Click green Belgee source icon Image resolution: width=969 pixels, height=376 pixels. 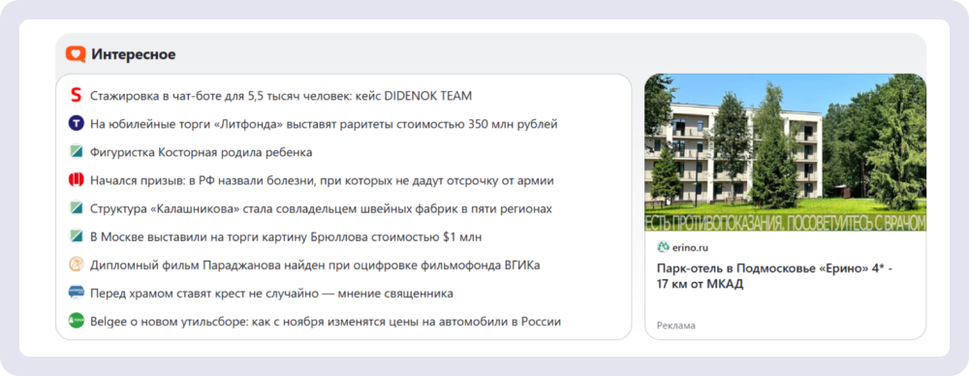coord(76,321)
